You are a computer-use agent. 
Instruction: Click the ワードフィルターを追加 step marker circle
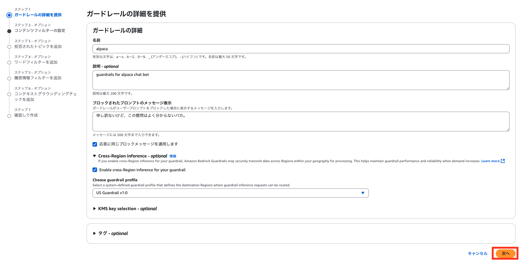pyautogui.click(x=9, y=62)
